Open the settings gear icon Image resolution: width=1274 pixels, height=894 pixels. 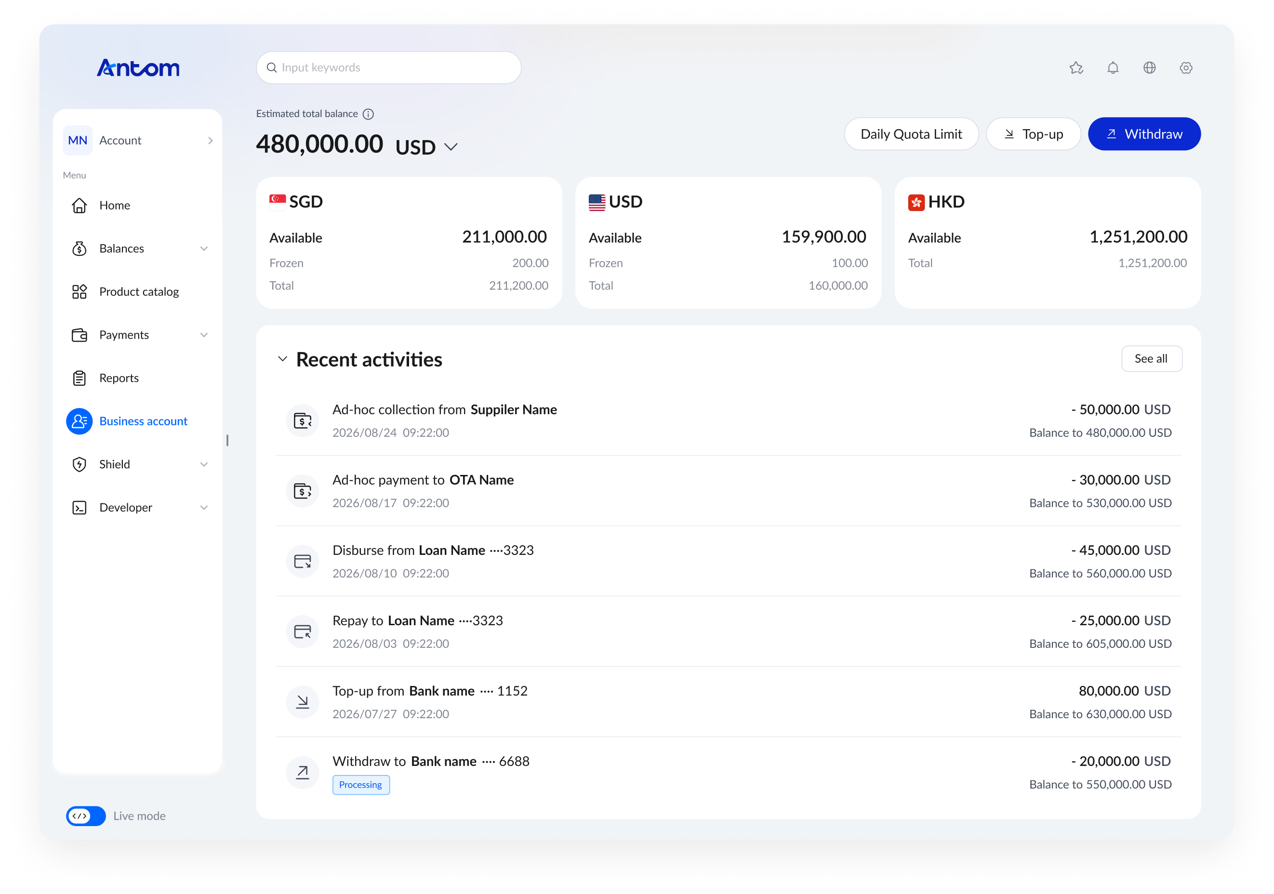coord(1186,67)
